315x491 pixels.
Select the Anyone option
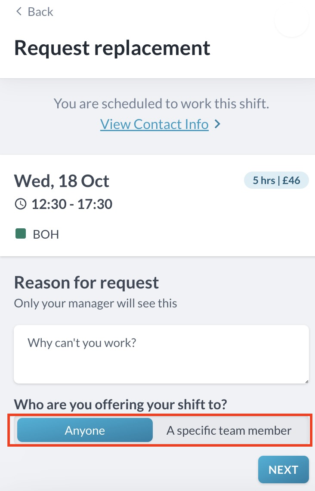pos(85,430)
